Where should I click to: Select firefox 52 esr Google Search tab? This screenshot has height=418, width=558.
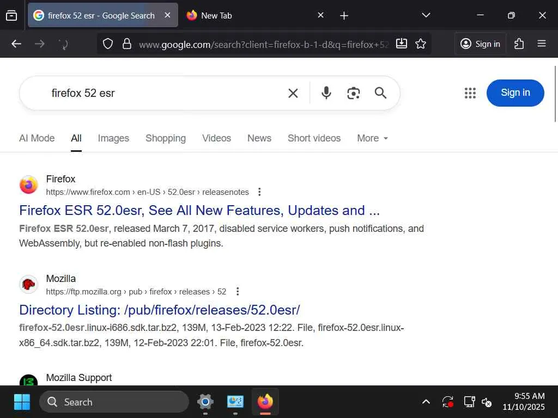[x=102, y=15]
